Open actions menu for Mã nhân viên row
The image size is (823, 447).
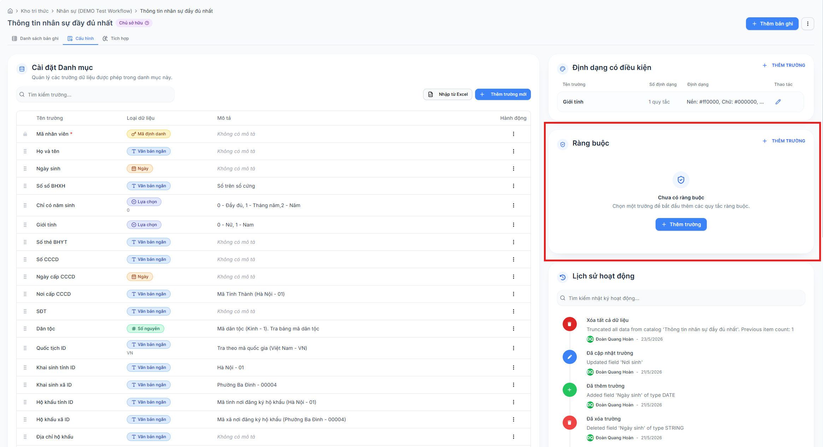pyautogui.click(x=514, y=134)
